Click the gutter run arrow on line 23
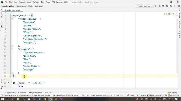 tap(8, 82)
